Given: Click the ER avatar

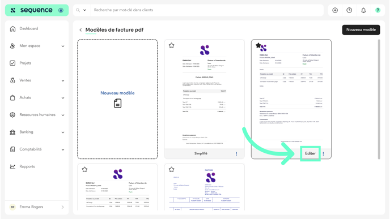Looking at the screenshot, I should [x=12, y=207].
